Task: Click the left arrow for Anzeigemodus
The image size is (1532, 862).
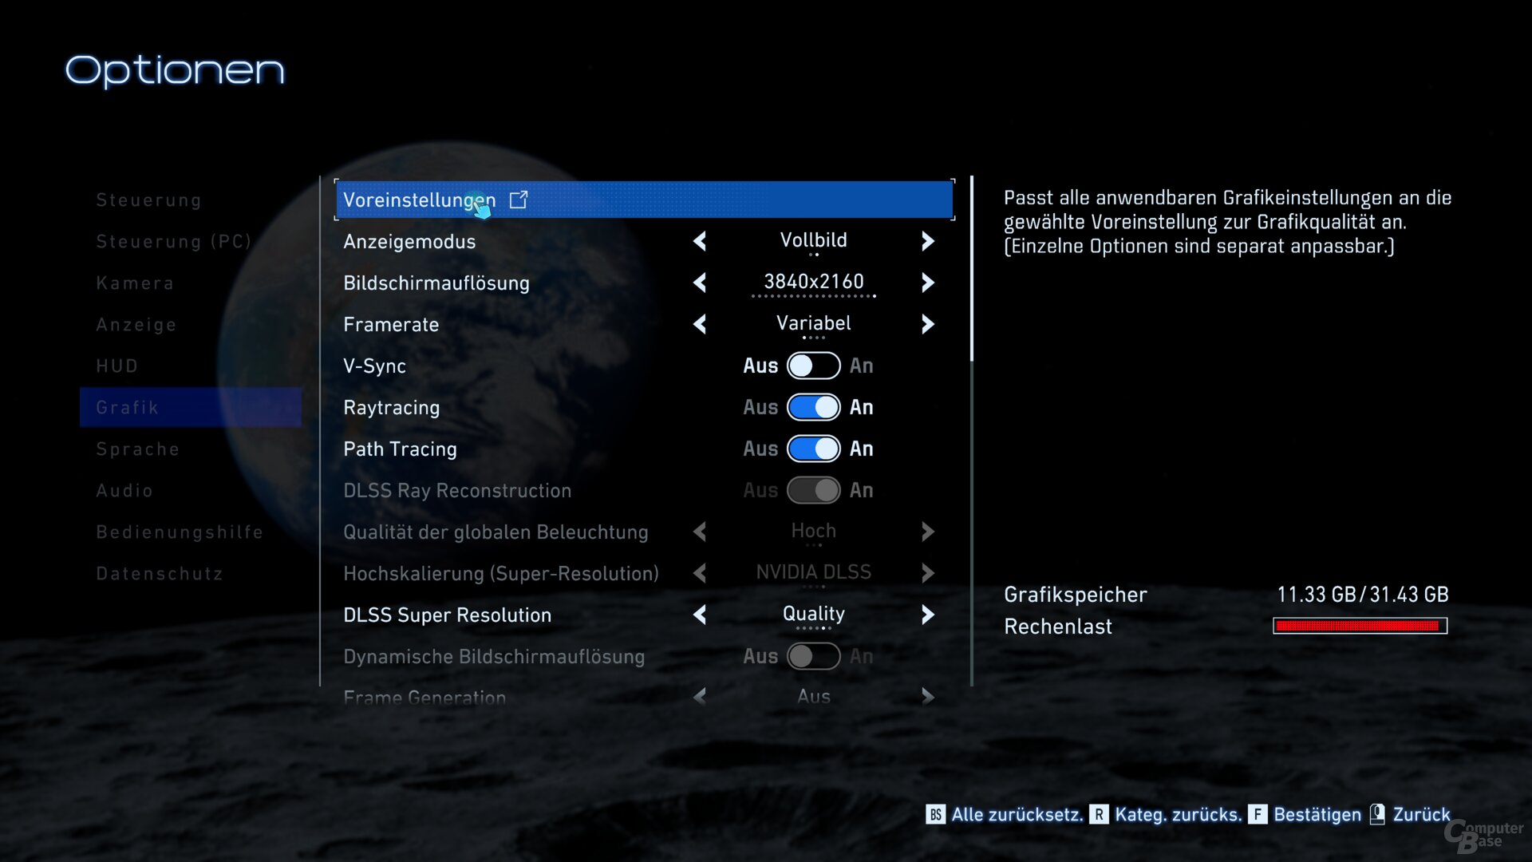Action: pos(700,241)
